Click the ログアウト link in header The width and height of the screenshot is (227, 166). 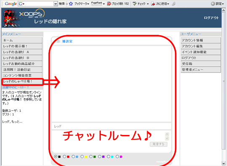[x=211, y=18]
